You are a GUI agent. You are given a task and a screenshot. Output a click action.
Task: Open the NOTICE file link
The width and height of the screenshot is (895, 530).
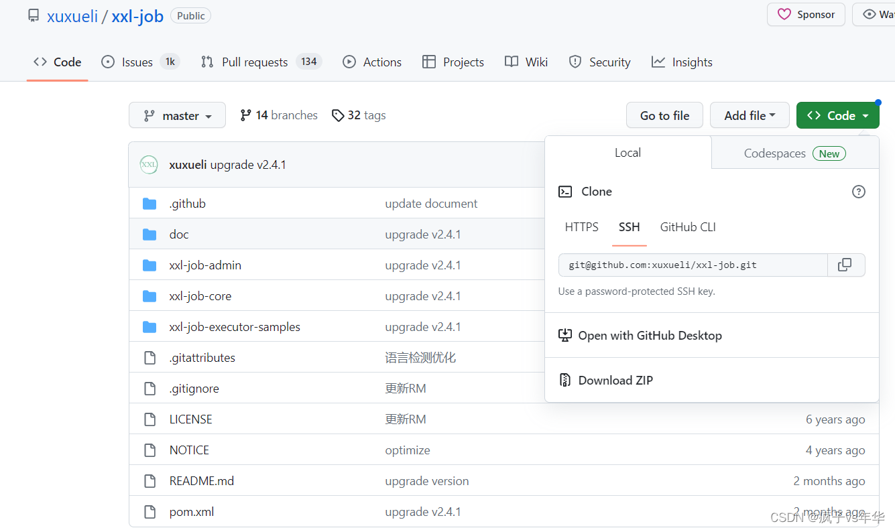coord(189,450)
